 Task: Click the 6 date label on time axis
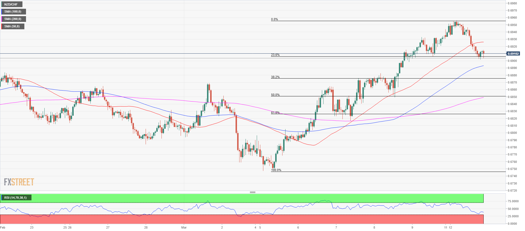(x=298, y=227)
